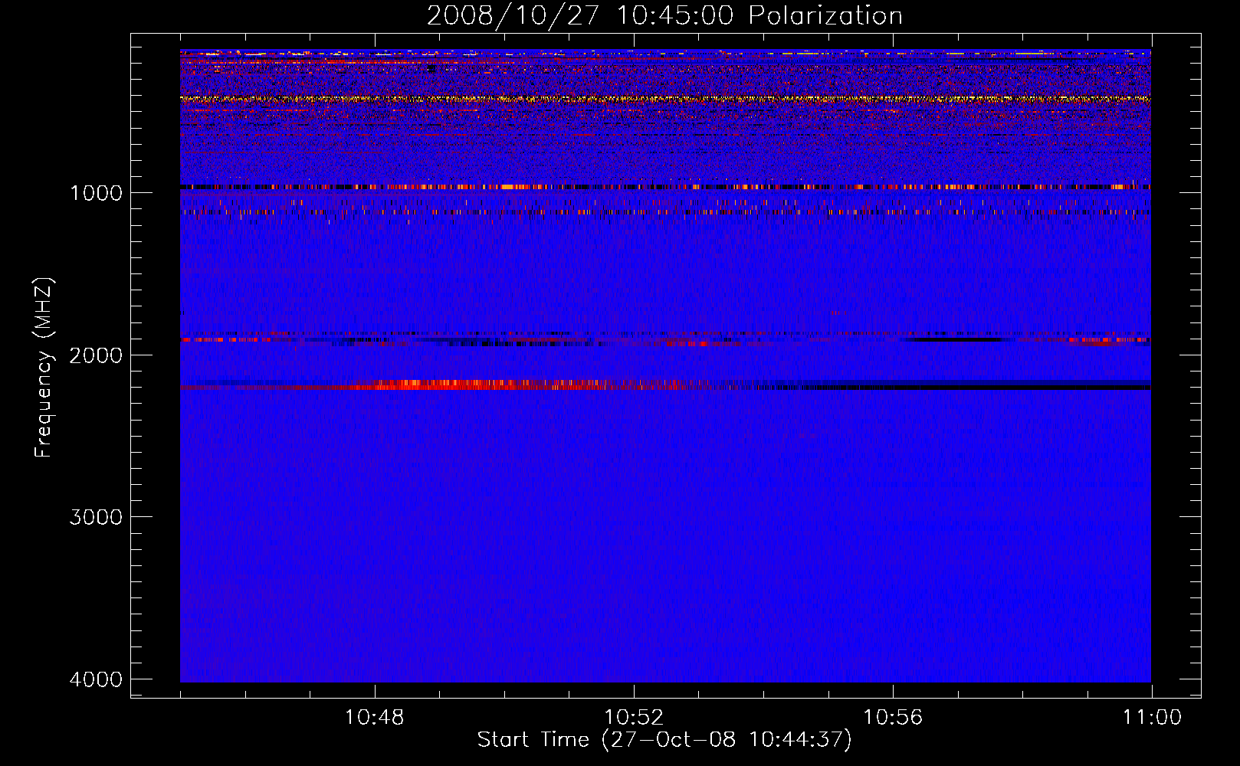The width and height of the screenshot is (1240, 766).
Task: Click the 10:56 time tick label
Action: [x=893, y=718]
